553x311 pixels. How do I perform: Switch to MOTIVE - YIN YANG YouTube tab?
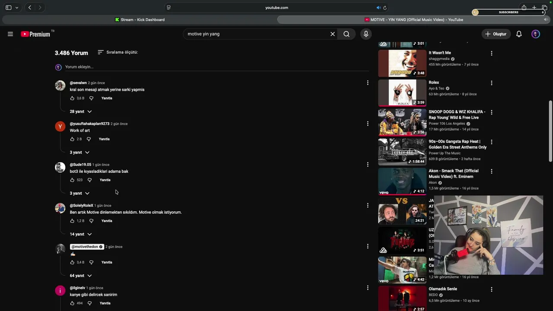[414, 19]
